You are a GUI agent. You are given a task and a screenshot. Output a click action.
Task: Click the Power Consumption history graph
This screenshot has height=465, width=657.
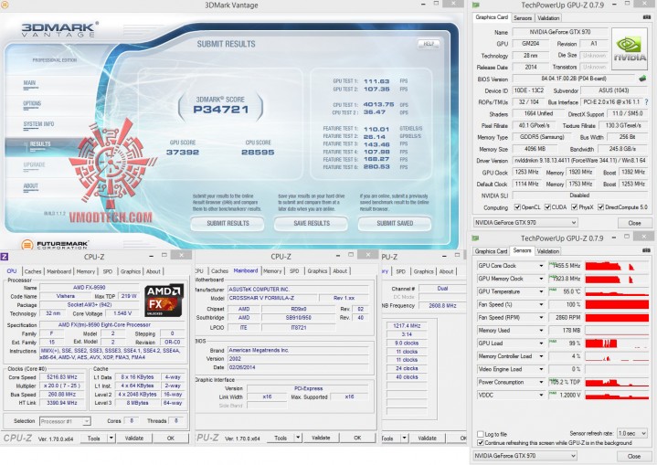click(617, 382)
